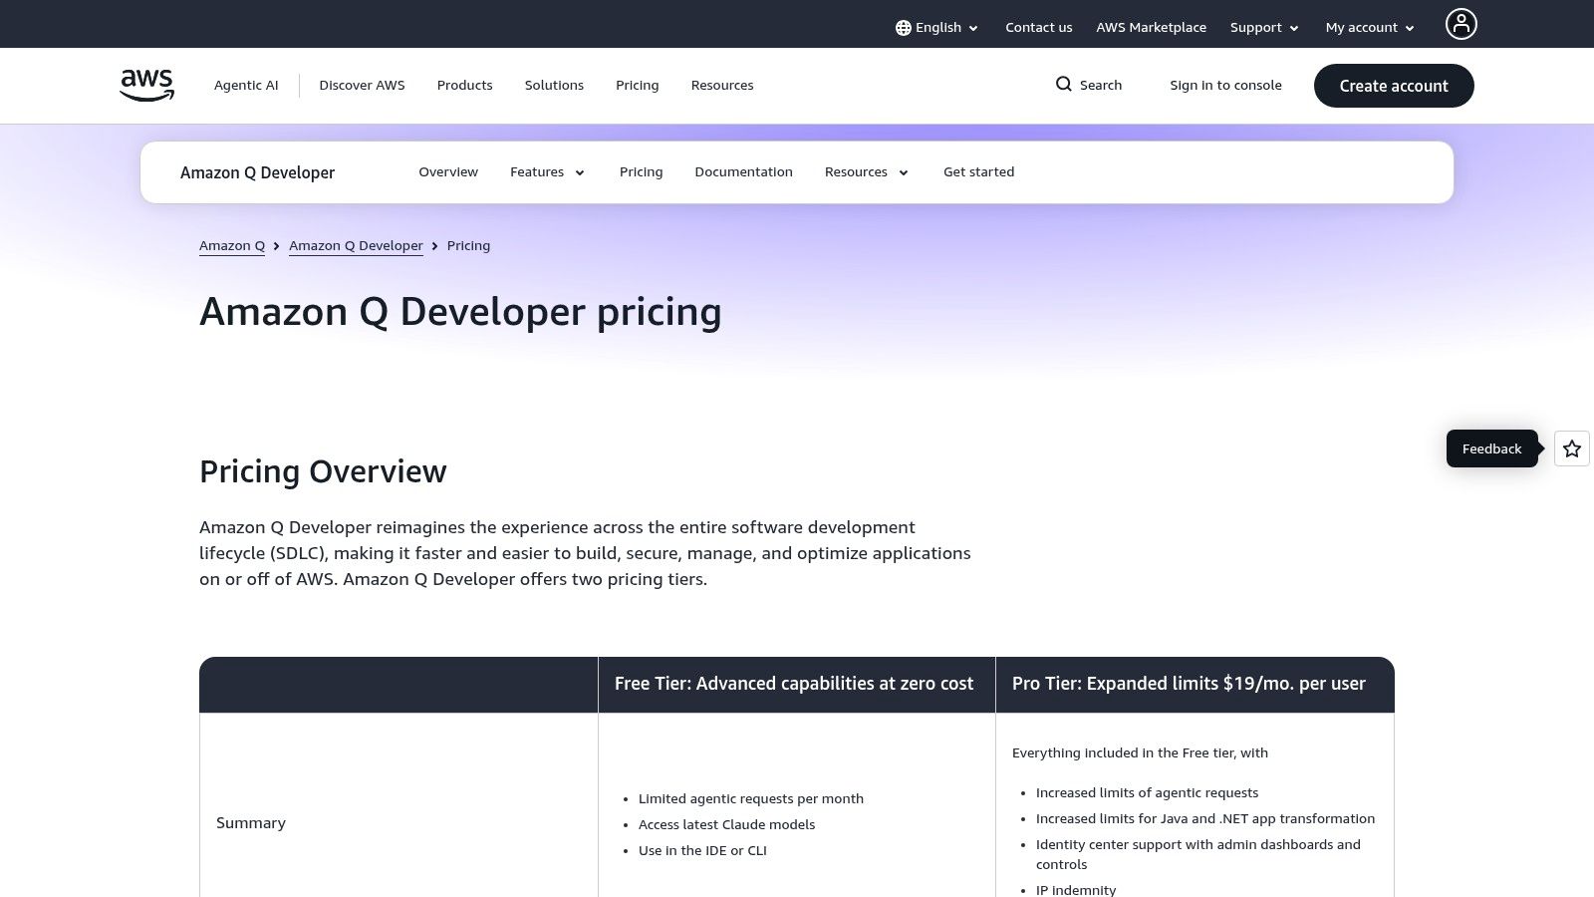Click the user profile icon top right
This screenshot has width=1594, height=897.
coord(1461,23)
